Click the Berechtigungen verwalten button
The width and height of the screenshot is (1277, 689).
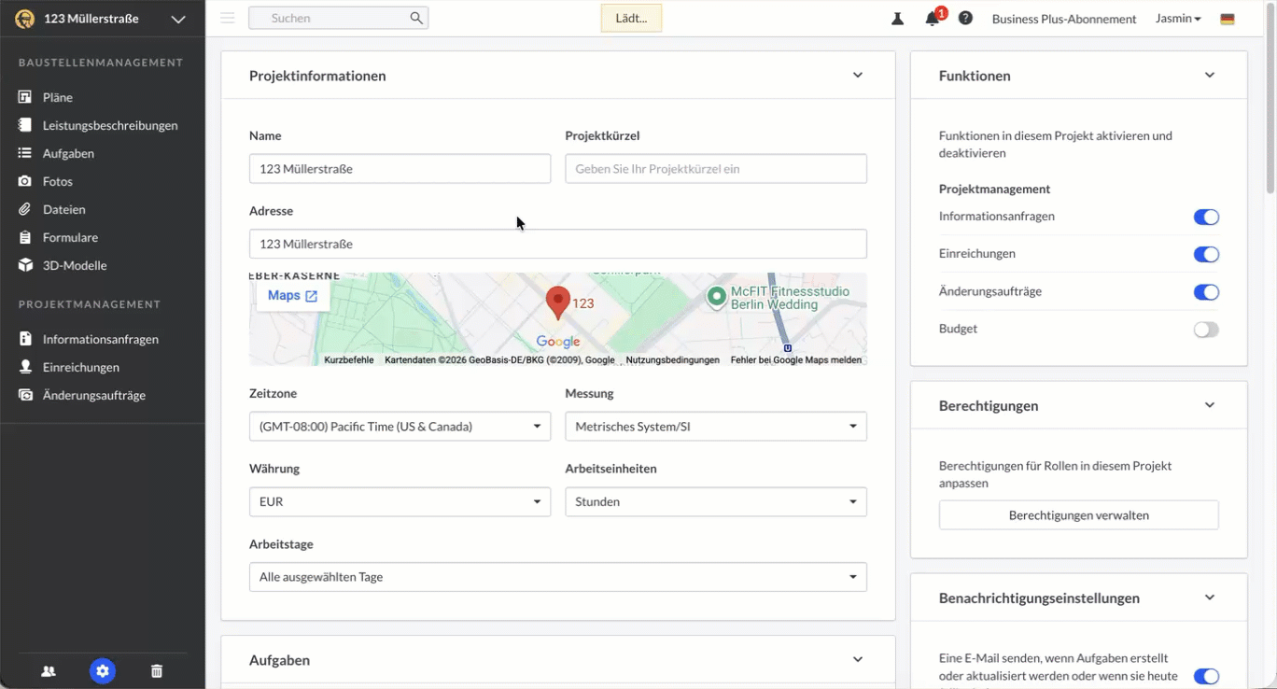(x=1078, y=515)
